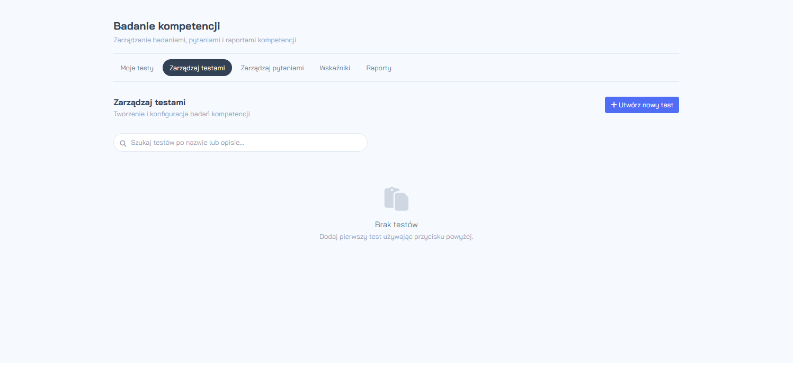Click the Utwórz nowy test button
The image size is (793, 381).
pyautogui.click(x=642, y=105)
